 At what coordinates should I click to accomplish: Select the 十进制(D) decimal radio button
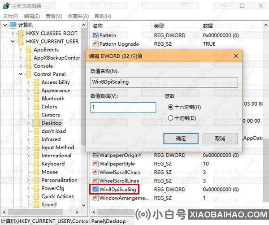[170, 118]
